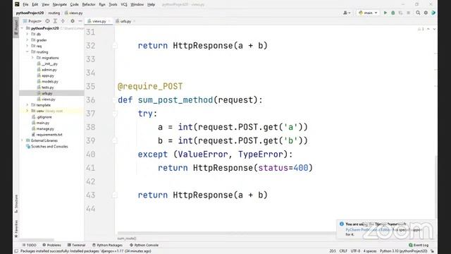The width and height of the screenshot is (451, 254).
Task: Open the TODO tool window
Action: pos(30,245)
